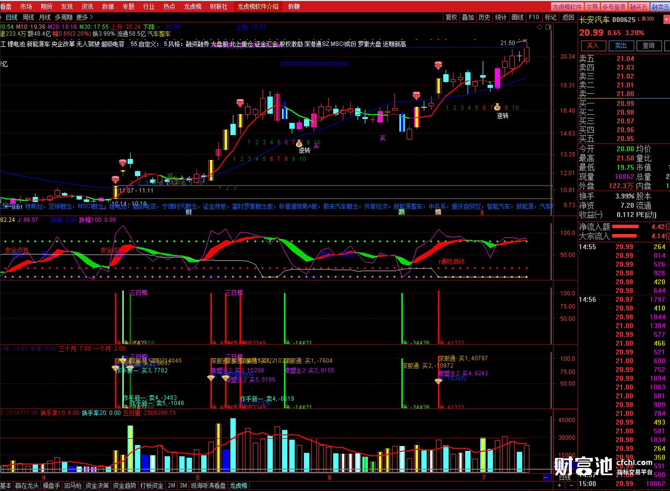670x491 pixels.
Task: Expand the 更多 period options
Action: pyautogui.click(x=84, y=17)
